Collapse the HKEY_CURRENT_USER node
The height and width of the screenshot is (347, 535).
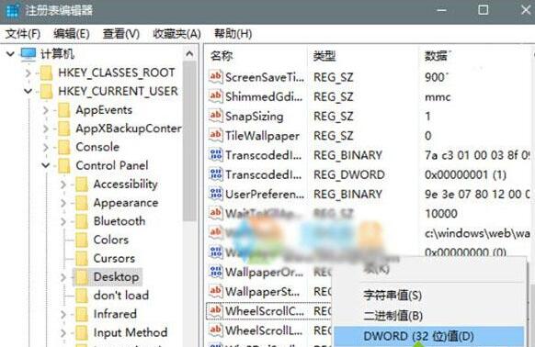coord(28,92)
